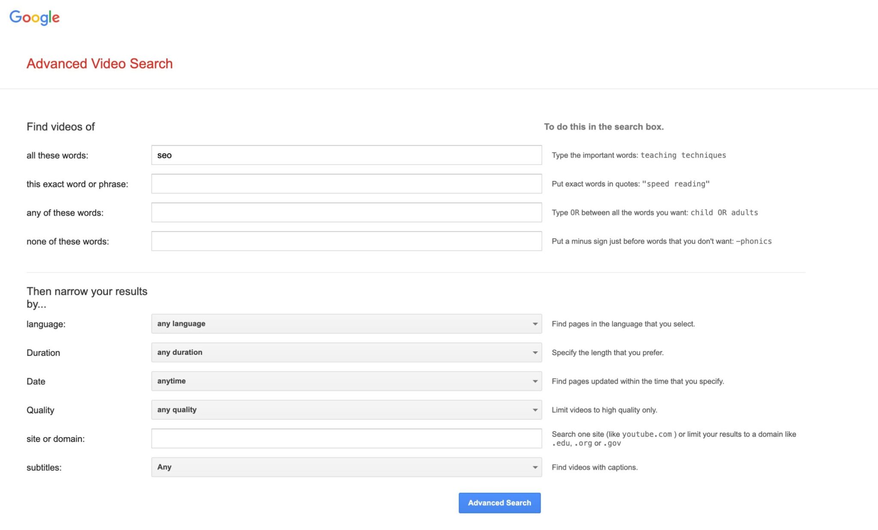Image resolution: width=878 pixels, height=530 pixels.
Task: Click the Advanced Video Search heading
Action: pyautogui.click(x=99, y=63)
